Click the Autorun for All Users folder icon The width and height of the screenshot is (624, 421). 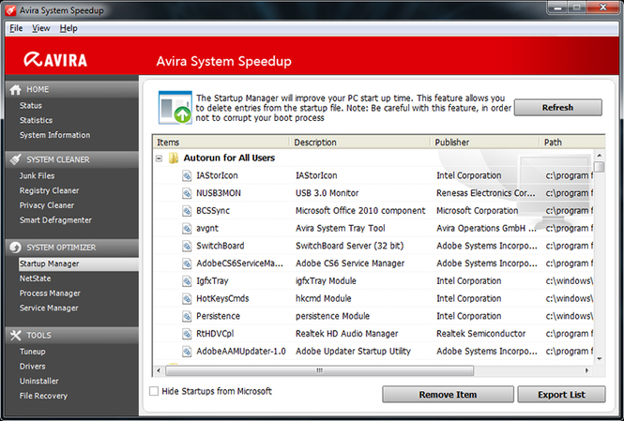(174, 158)
